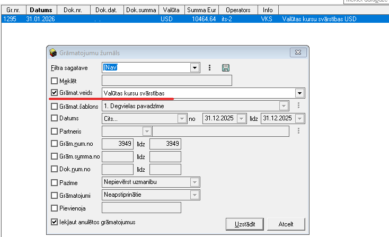Screen dimensions: 389x237
Task: Click the save filter floppy disk icon
Action: (226, 68)
